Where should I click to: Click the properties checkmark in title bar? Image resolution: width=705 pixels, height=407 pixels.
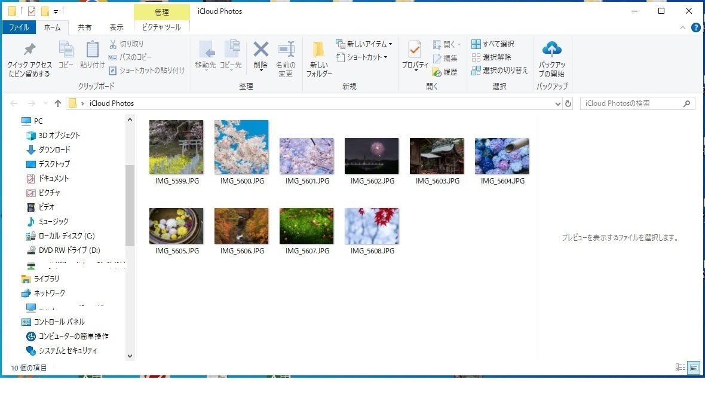[32, 11]
